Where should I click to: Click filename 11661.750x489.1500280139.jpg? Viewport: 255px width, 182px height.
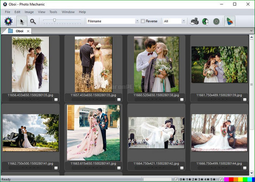click(x=219, y=95)
